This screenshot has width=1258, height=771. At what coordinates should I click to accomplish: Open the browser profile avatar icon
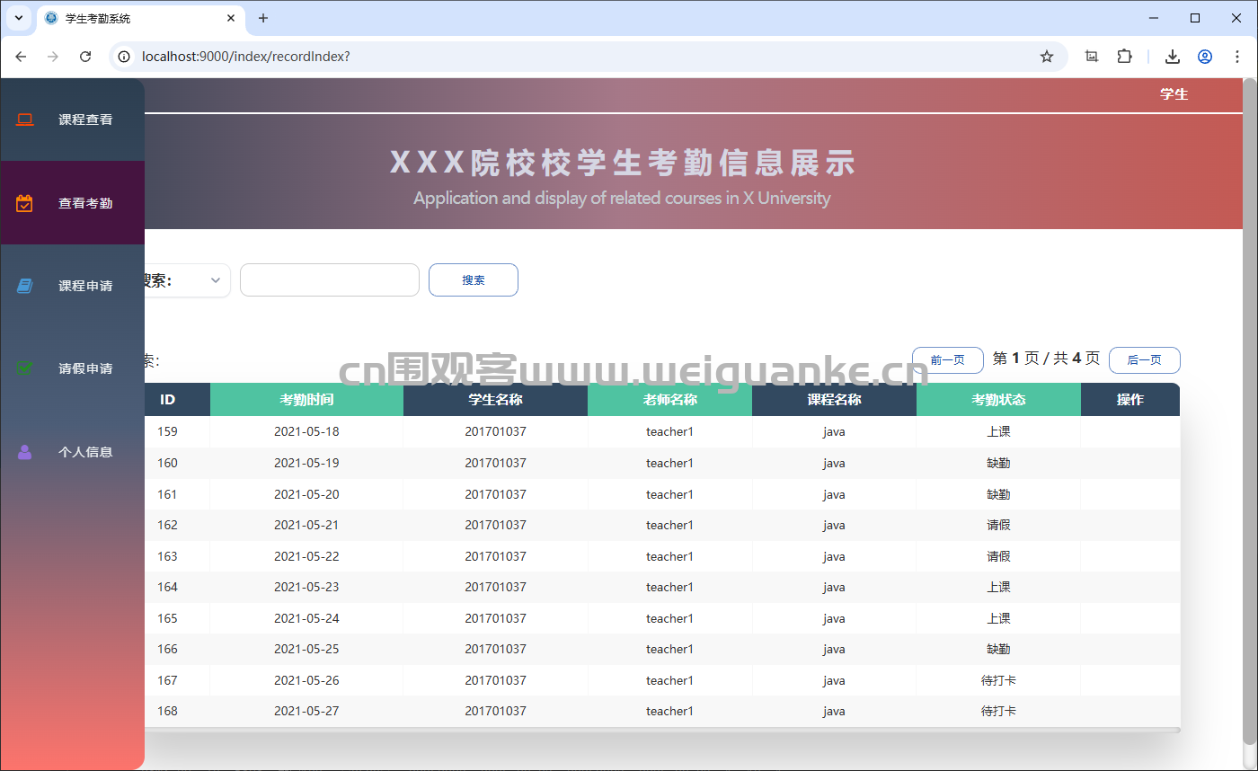click(1204, 56)
